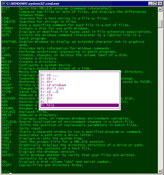
Task: Click the HELP command name
Action: 6,48
